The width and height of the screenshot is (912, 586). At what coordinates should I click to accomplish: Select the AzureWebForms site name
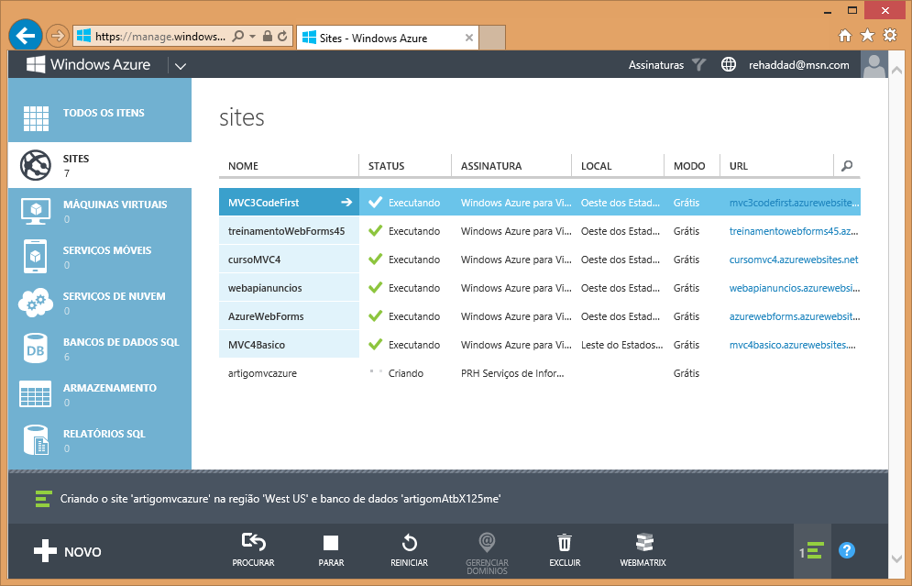(x=266, y=316)
